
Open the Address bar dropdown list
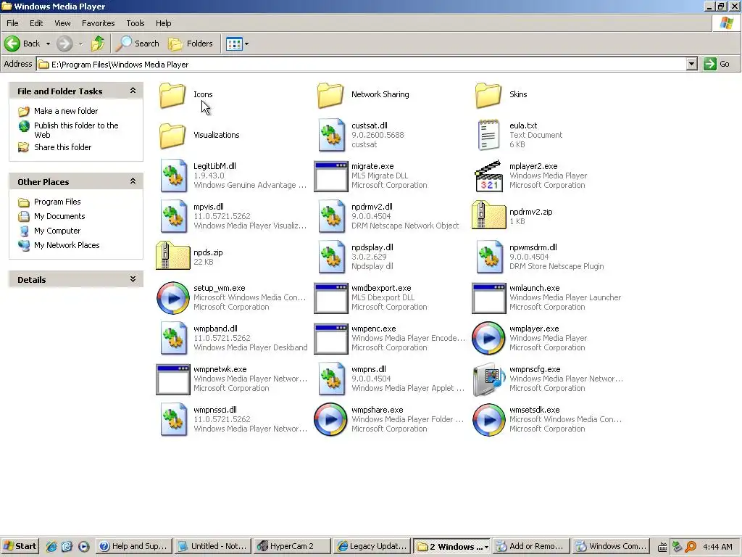(x=691, y=64)
